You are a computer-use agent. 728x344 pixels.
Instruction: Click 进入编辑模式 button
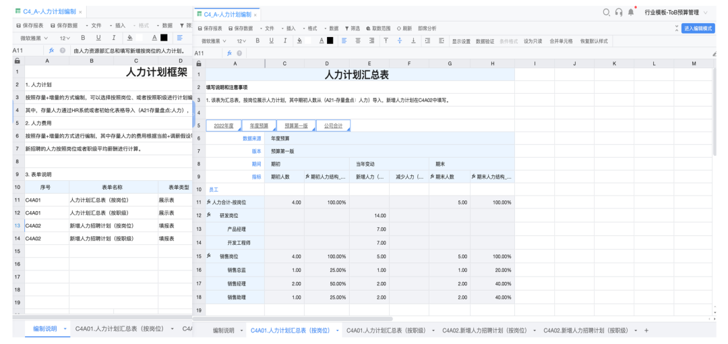click(698, 28)
